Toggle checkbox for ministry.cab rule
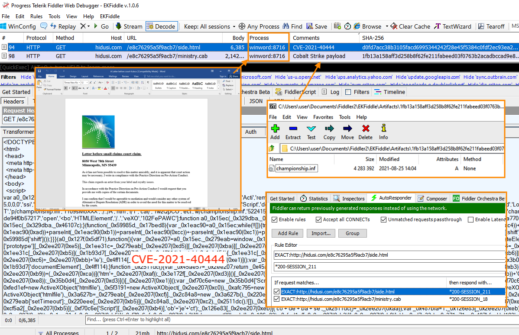 [277, 299]
